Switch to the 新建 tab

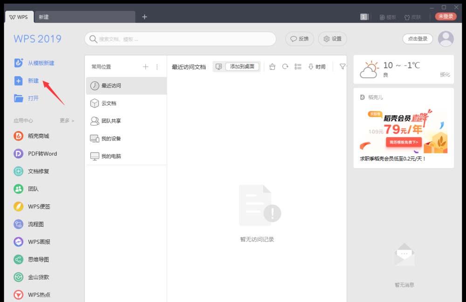pos(85,17)
